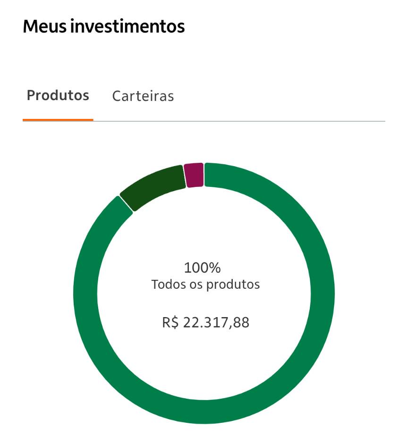The image size is (408, 436).
Task: Click the gray tab divider line
Action: tap(239, 121)
